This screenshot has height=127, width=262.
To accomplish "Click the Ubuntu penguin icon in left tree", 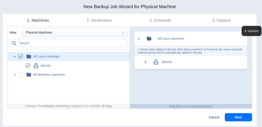I will tap(36, 66).
